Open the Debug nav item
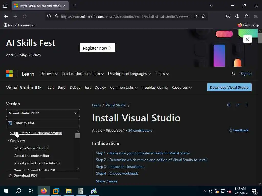 tap(75, 88)
